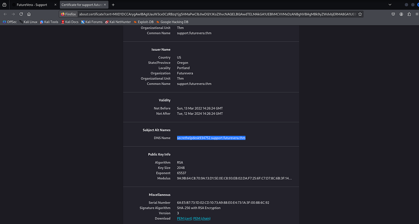This screenshot has width=419, height=224.
Task: Navigate back to the previous page
Action: coord(5,14)
